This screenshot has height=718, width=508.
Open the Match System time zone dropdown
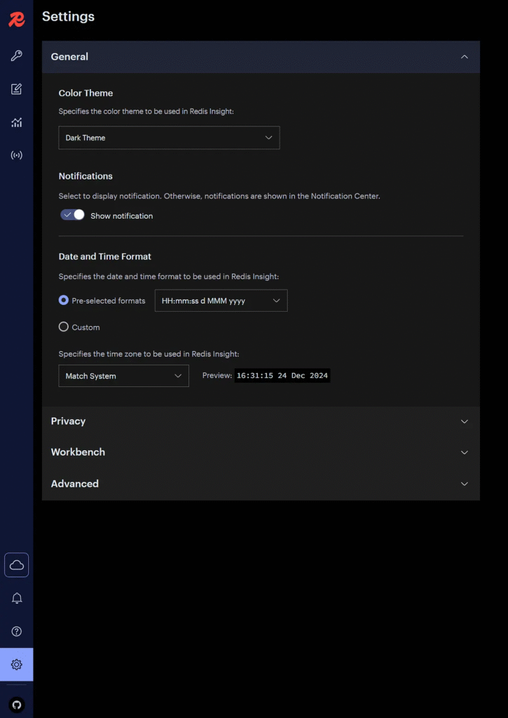tap(123, 376)
